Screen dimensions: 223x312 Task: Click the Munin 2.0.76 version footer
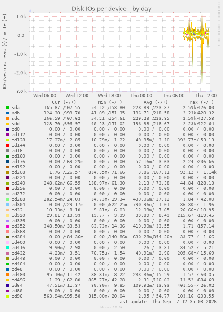(111, 307)
